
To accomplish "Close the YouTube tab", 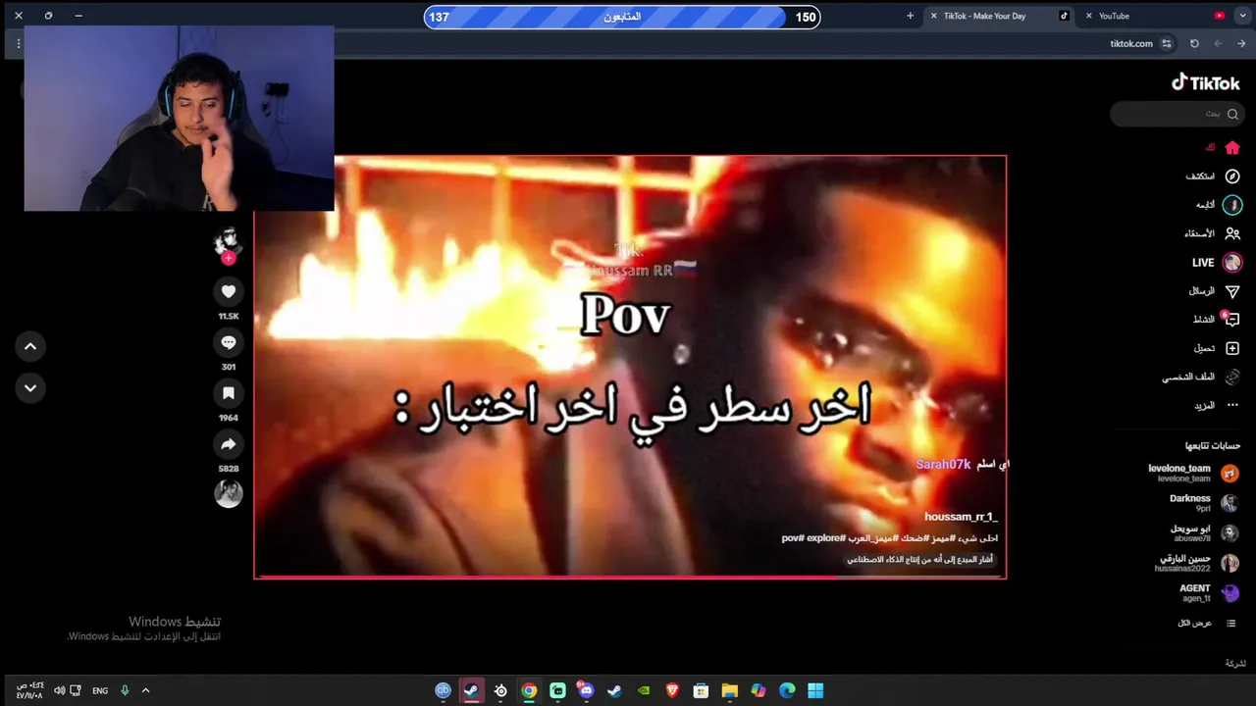I will (x=1088, y=16).
